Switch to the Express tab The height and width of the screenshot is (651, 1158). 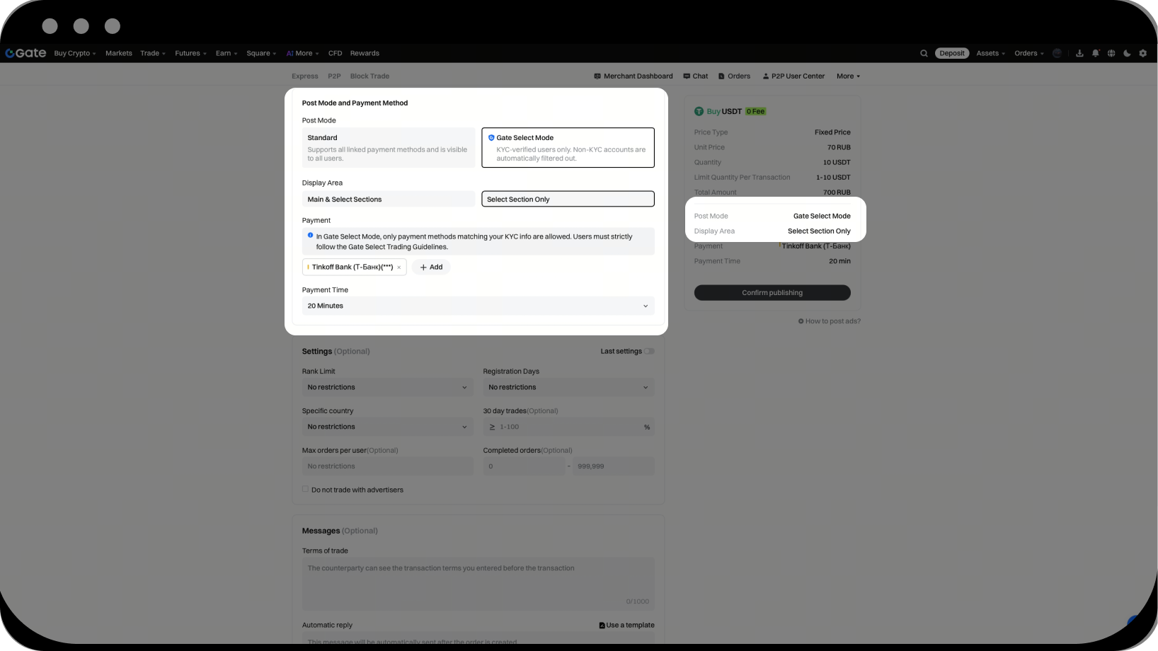[305, 76]
